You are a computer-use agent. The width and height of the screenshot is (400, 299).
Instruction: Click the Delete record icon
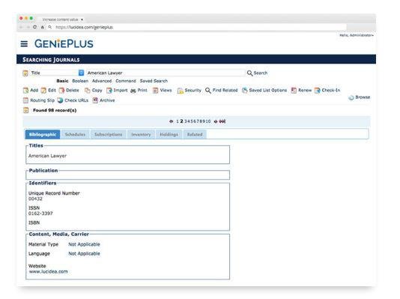(61, 91)
